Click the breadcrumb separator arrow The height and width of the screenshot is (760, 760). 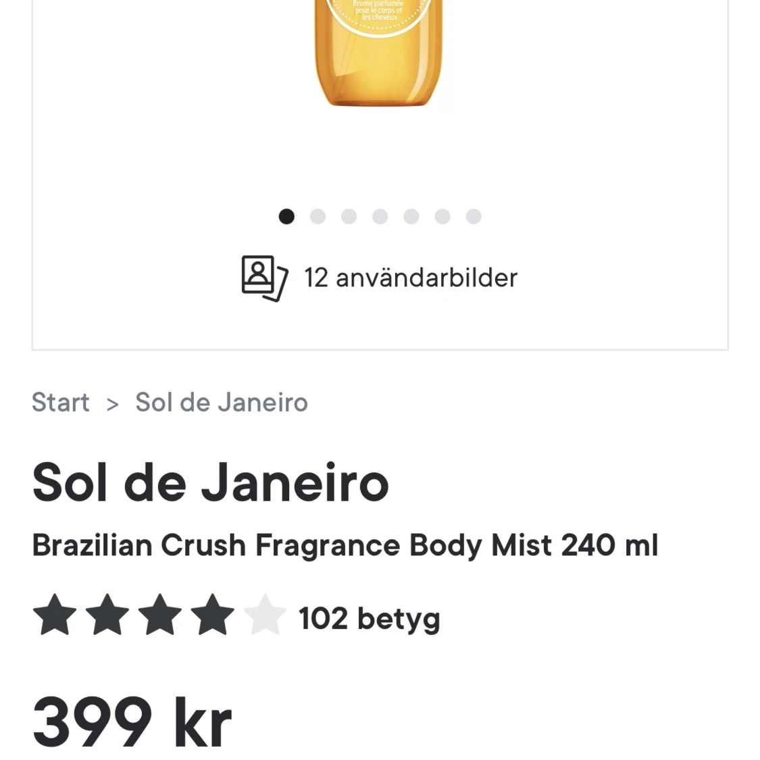112,402
